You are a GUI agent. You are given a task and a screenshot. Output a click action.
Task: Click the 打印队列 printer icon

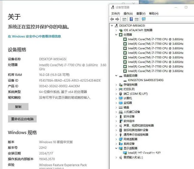coord(121,89)
